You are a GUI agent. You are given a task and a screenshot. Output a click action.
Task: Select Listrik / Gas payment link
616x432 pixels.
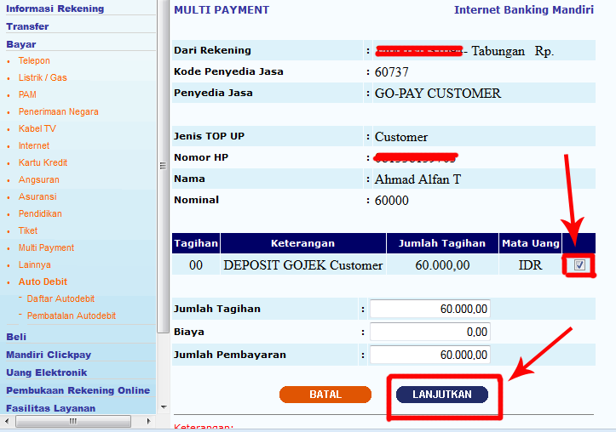(x=43, y=77)
